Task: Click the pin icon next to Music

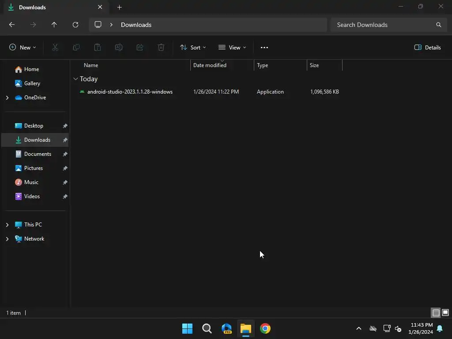Action: 65,182
